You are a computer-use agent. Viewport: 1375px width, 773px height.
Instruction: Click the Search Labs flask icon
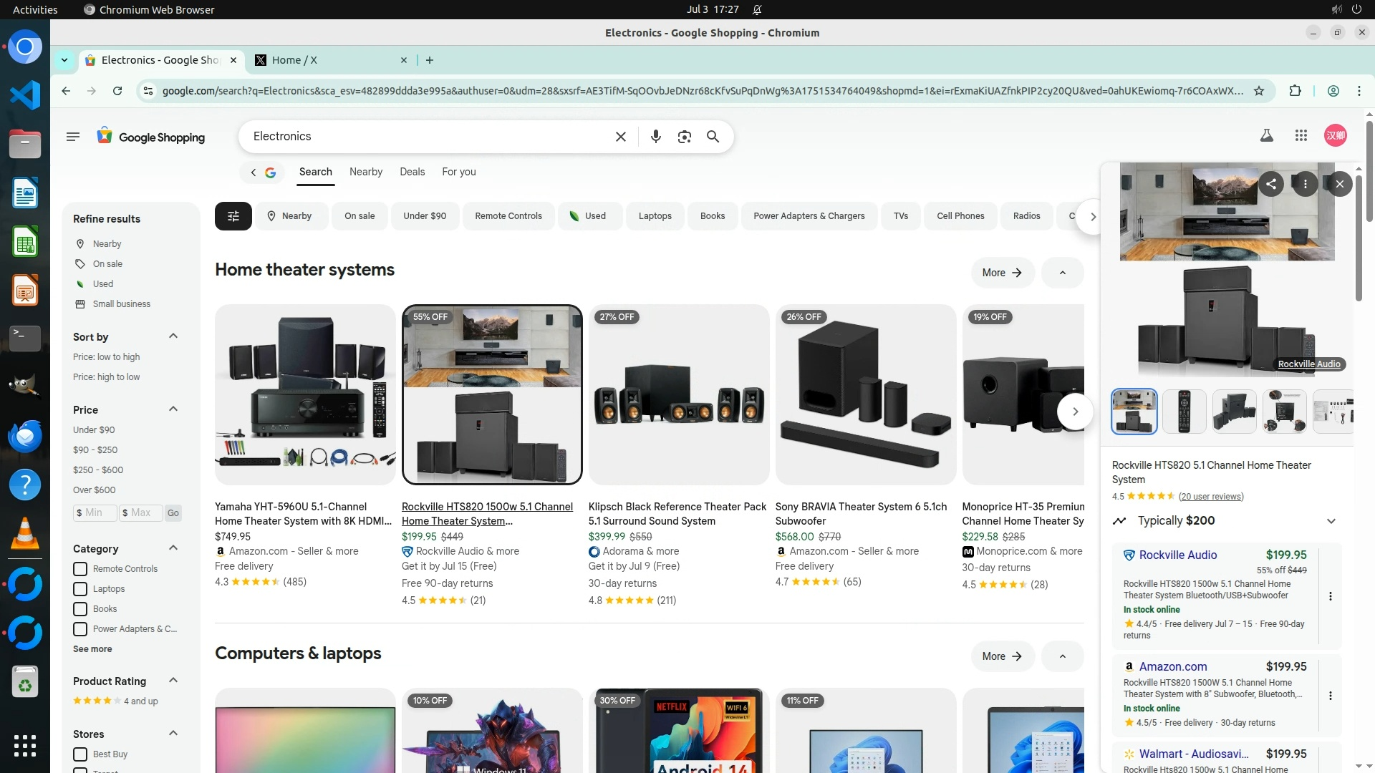point(1266,135)
